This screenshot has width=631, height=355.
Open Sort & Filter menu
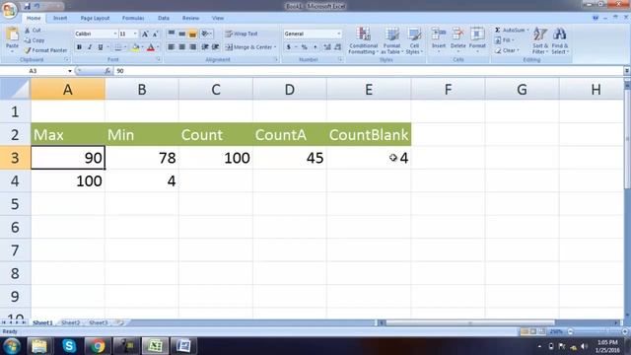pos(540,40)
